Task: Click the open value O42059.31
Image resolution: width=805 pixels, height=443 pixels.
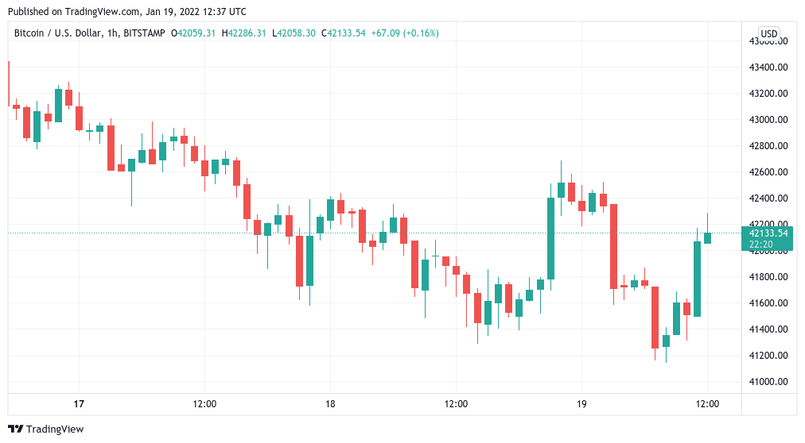Action: point(193,33)
